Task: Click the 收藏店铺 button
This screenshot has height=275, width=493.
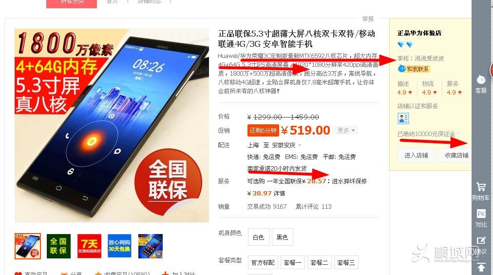Action: point(455,155)
